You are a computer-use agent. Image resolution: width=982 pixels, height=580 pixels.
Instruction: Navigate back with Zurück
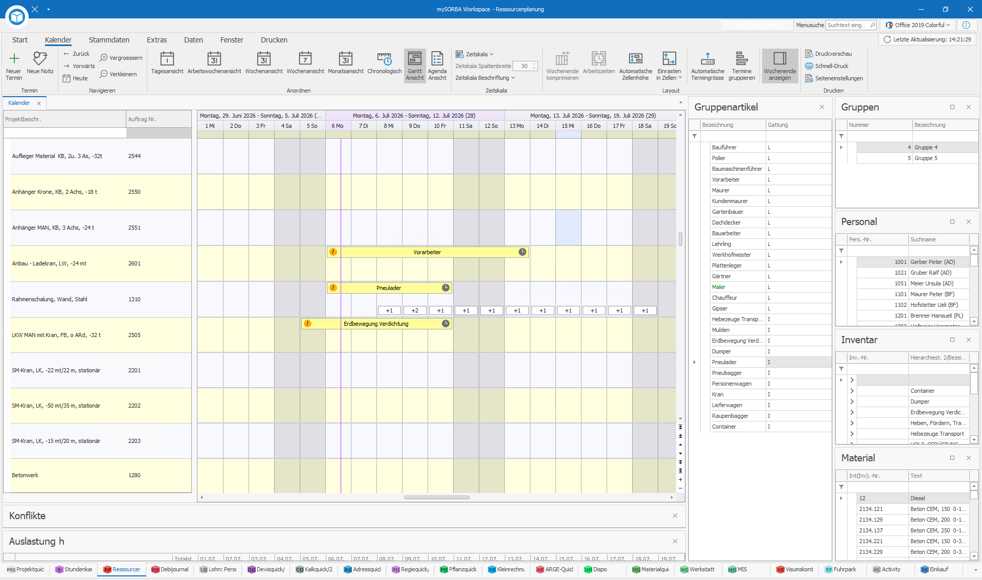[76, 54]
